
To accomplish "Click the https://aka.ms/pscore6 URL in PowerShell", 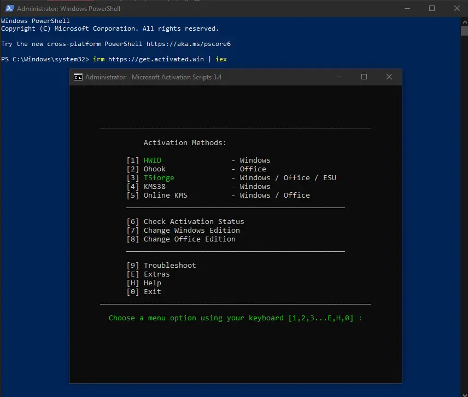I will point(188,44).
